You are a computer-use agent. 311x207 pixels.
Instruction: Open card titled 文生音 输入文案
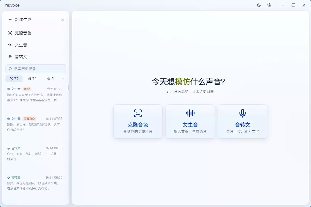click(x=190, y=121)
